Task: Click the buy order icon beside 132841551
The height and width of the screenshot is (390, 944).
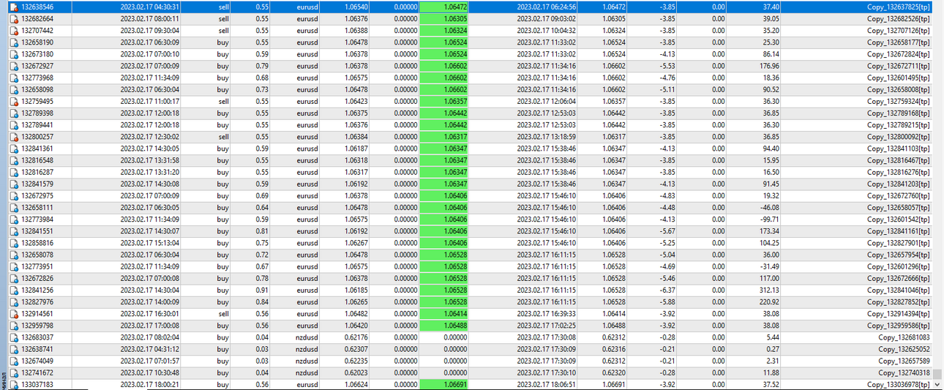Action: coord(14,231)
